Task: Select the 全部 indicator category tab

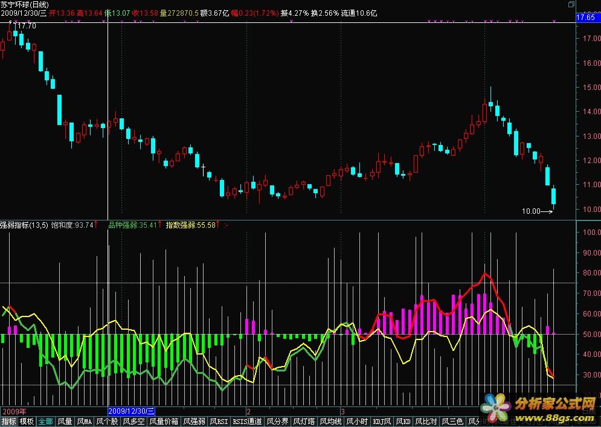Action: (46, 422)
